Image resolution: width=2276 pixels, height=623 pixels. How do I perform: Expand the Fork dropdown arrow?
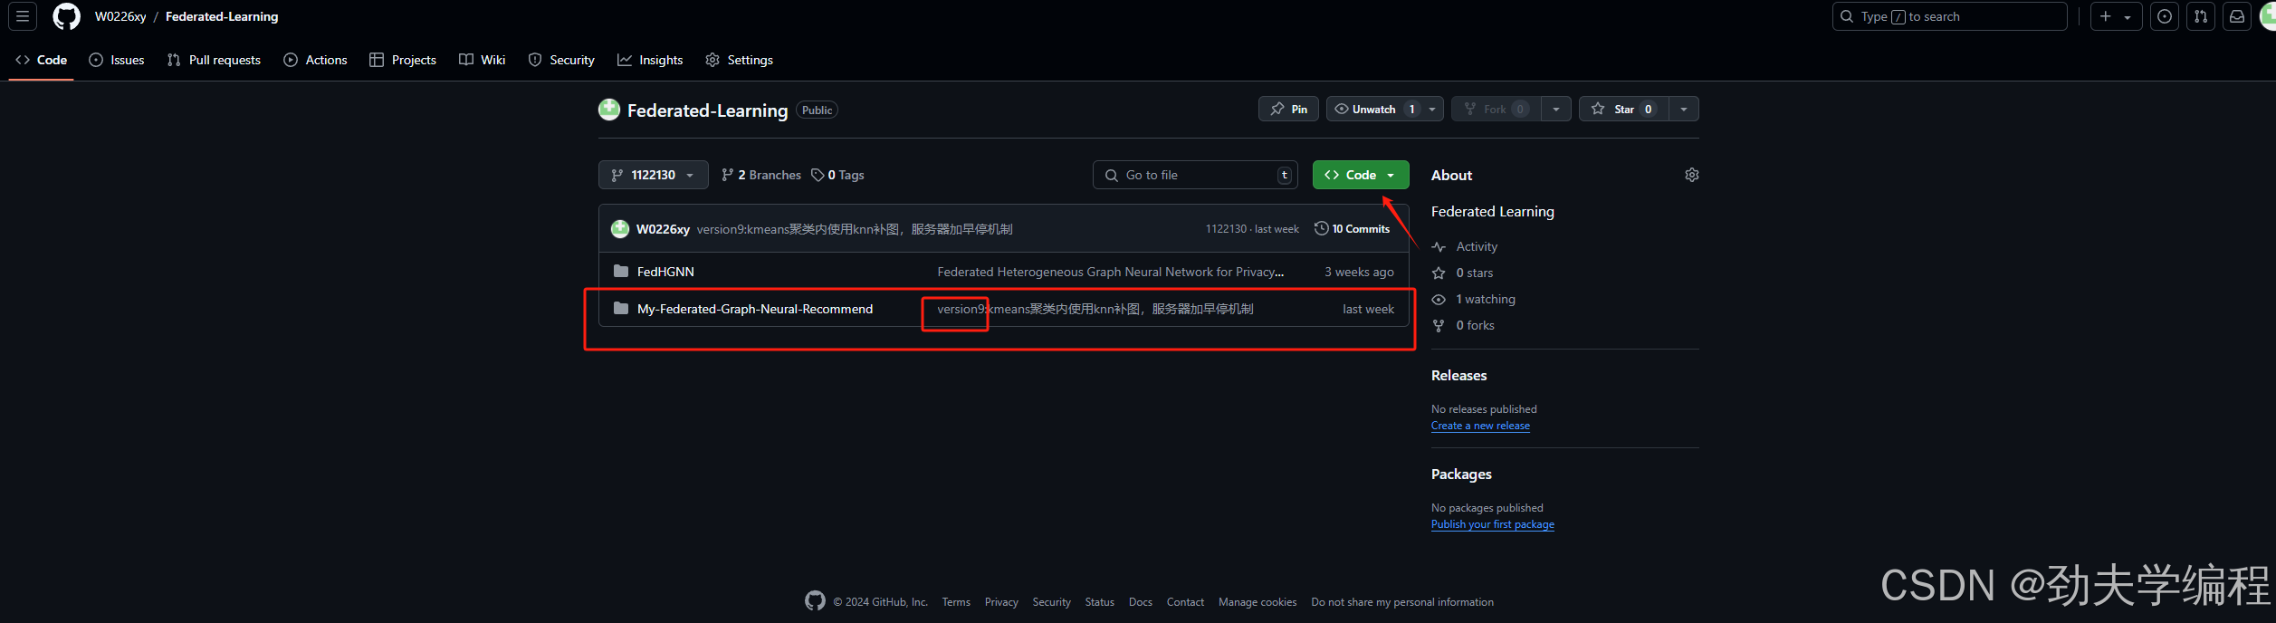[1556, 109]
